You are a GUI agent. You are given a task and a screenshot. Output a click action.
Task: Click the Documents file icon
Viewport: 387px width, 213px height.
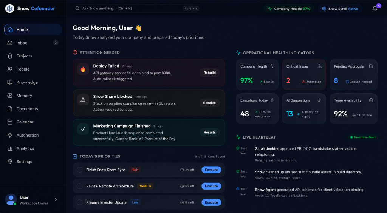click(10, 109)
